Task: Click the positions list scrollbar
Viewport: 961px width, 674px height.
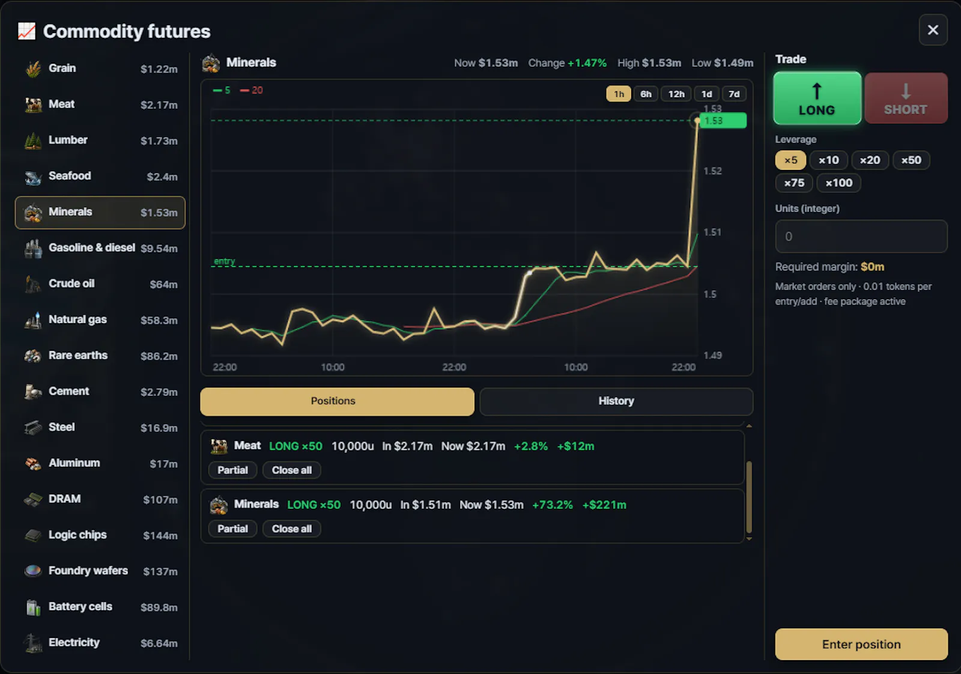Action: 749,497
